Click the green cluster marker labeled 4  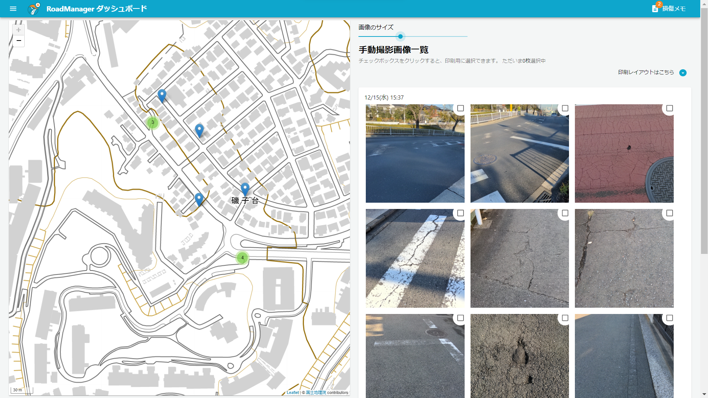tap(242, 258)
